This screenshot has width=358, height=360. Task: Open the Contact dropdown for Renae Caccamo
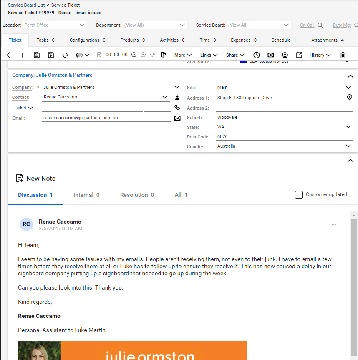click(x=165, y=97)
